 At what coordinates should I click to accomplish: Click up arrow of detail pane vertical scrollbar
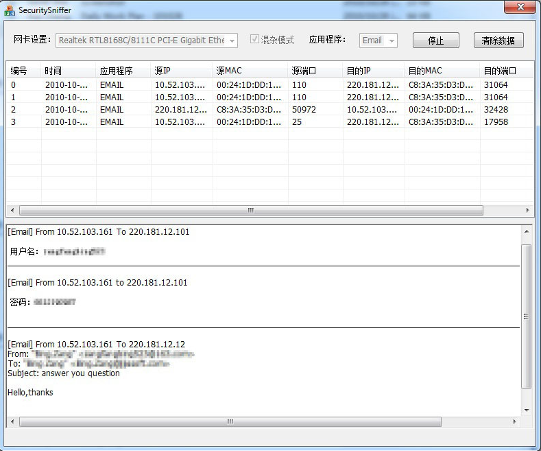coord(527,231)
